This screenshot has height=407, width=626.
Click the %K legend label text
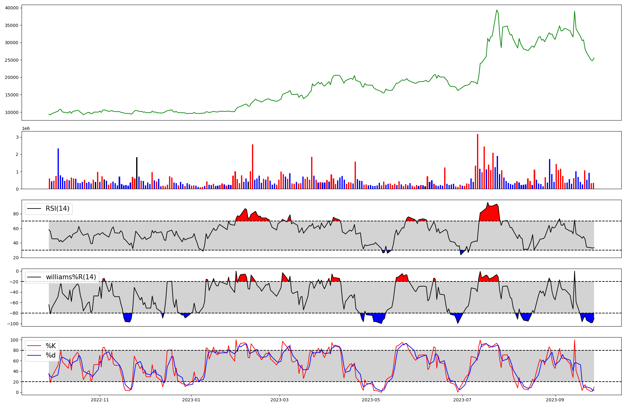coord(51,346)
